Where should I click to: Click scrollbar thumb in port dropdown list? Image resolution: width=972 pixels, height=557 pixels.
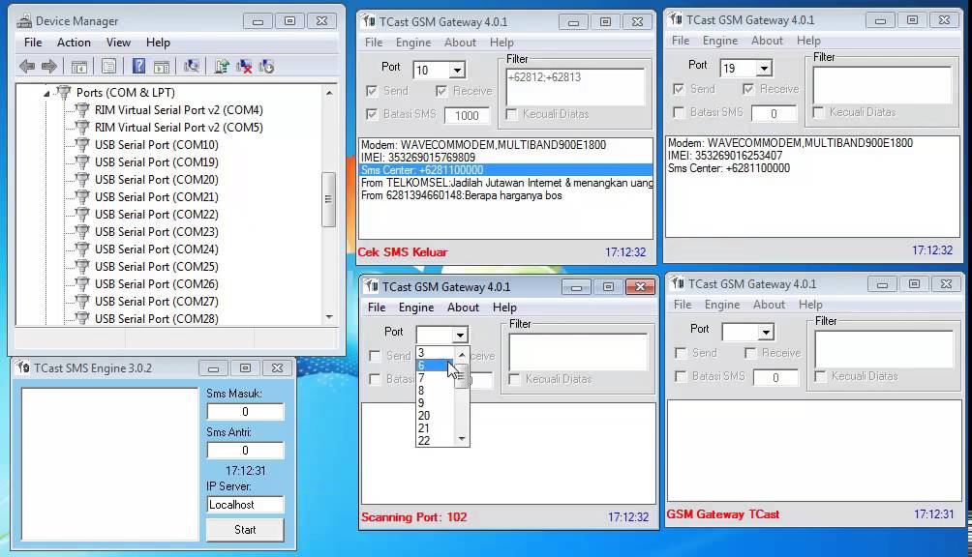coord(462,375)
